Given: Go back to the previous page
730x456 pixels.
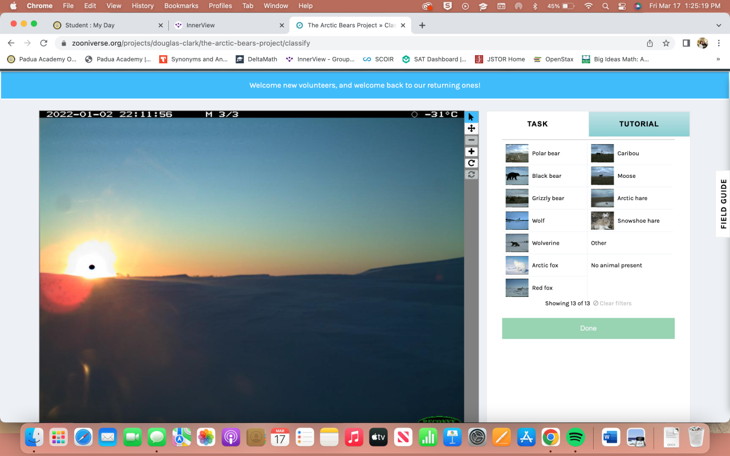Looking at the screenshot, I should point(11,43).
